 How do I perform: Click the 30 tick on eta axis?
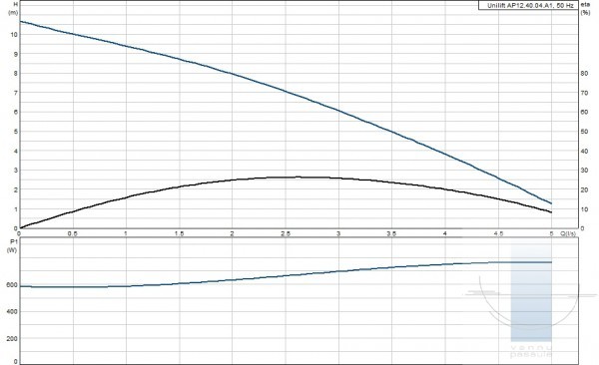(x=584, y=170)
